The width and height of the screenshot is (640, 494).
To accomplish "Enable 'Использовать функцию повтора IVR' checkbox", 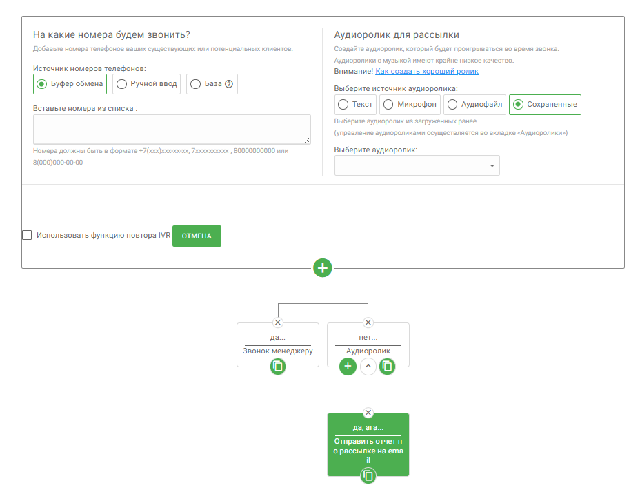I will 27,235.
